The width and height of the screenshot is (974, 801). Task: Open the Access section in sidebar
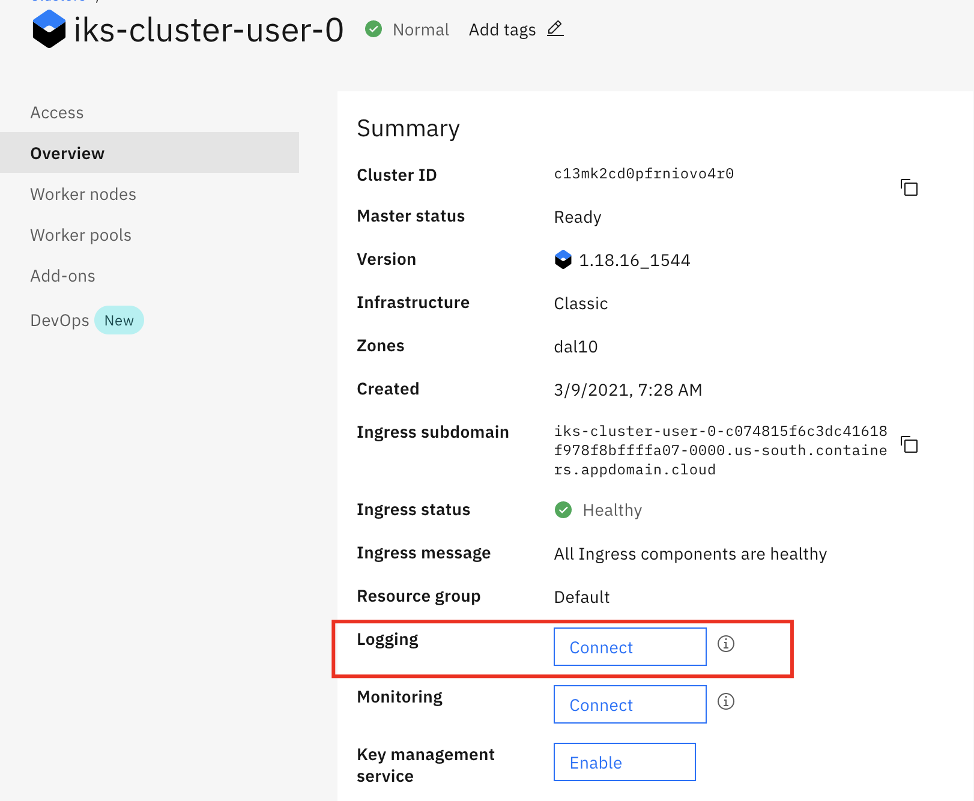57,113
